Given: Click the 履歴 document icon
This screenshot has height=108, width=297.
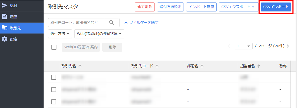Looking at the screenshot, I should (4, 17).
